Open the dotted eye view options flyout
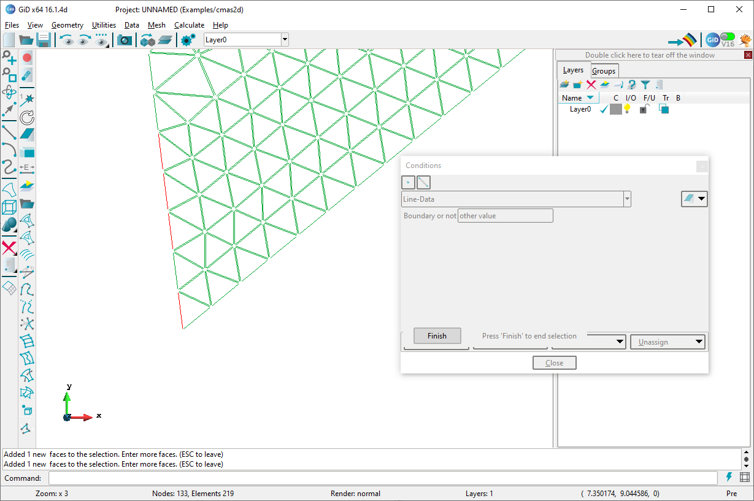754x501 pixels. (x=102, y=40)
